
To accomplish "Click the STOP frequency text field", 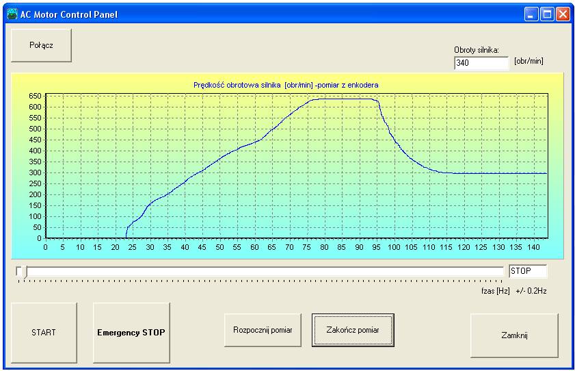I will coord(528,271).
